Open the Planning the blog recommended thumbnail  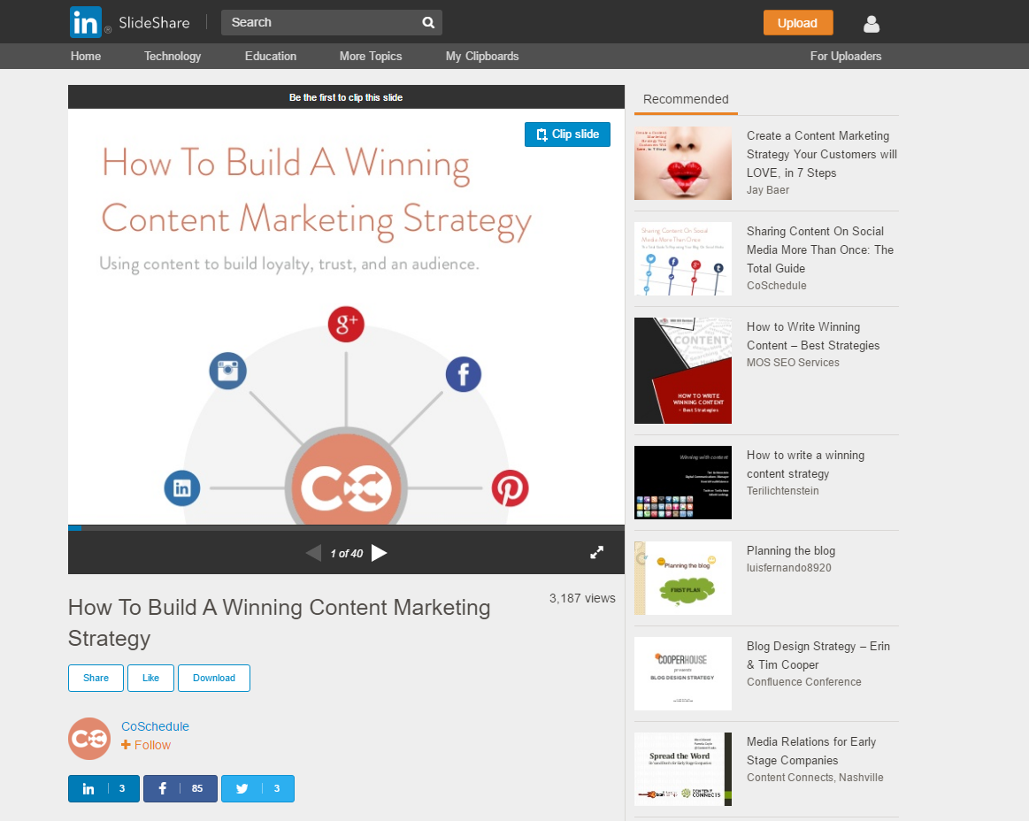(x=682, y=578)
